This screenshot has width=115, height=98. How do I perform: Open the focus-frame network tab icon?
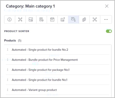pos(95,19)
